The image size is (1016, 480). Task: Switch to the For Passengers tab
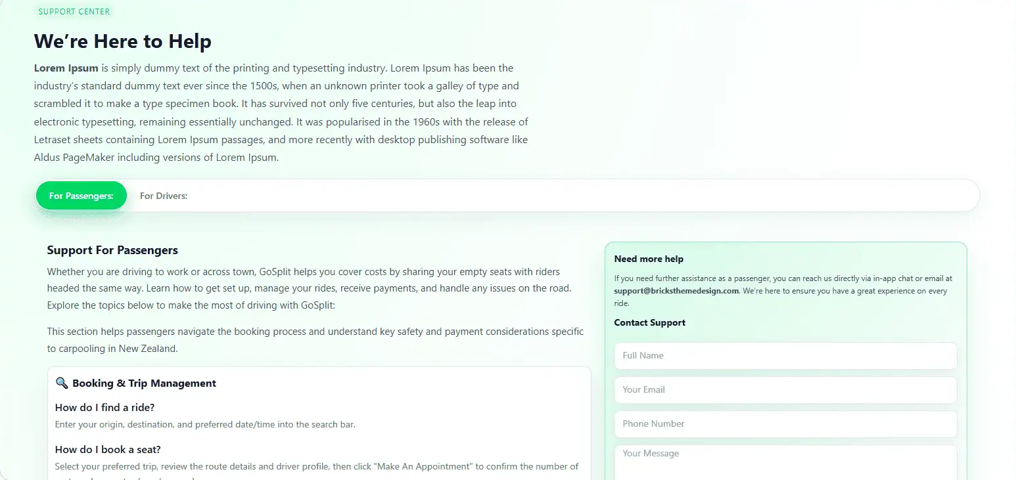[x=81, y=196]
